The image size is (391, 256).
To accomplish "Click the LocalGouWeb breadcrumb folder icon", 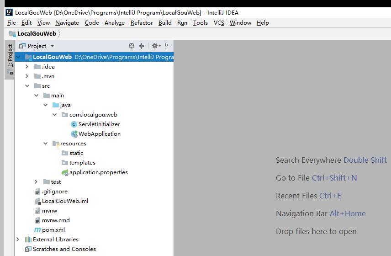I will point(12,33).
